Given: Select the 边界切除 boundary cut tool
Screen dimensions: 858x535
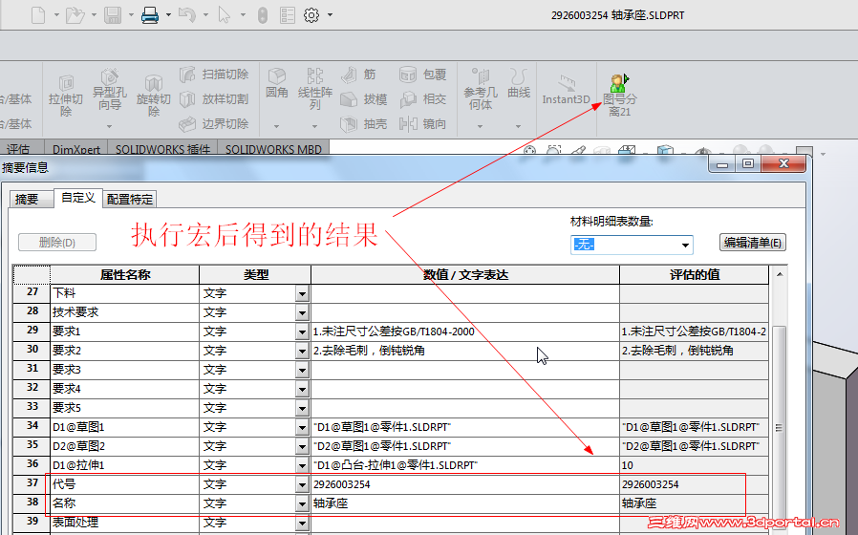Looking at the screenshot, I should [x=214, y=123].
